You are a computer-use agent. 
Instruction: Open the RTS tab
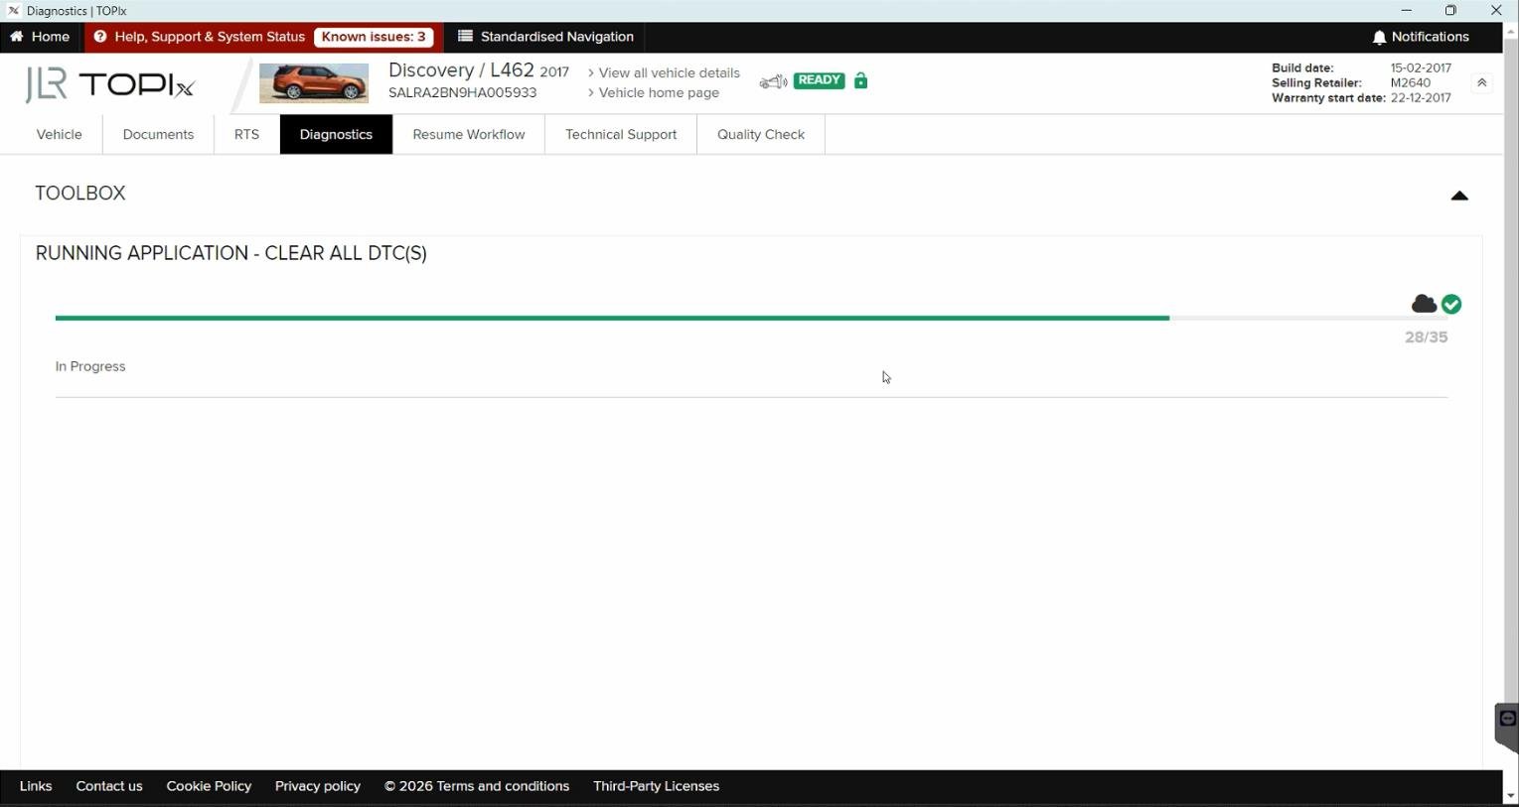tap(246, 135)
